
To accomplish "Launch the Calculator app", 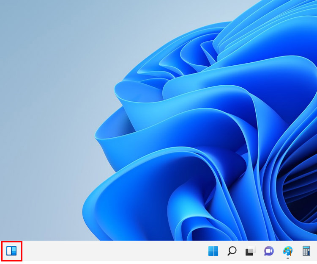I will point(306,251).
